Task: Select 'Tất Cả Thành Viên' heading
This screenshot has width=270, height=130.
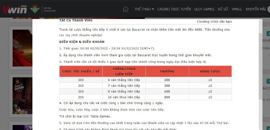Action: click(x=76, y=20)
